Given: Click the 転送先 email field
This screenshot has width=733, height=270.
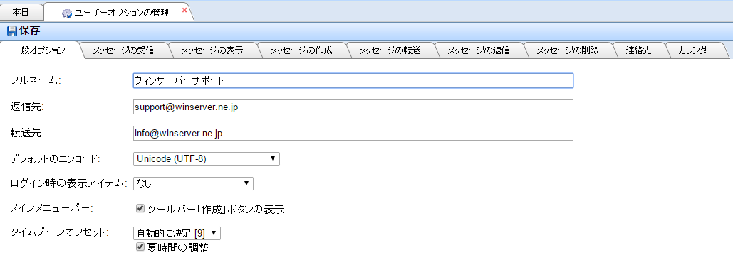Looking at the screenshot, I should pyautogui.click(x=353, y=134).
